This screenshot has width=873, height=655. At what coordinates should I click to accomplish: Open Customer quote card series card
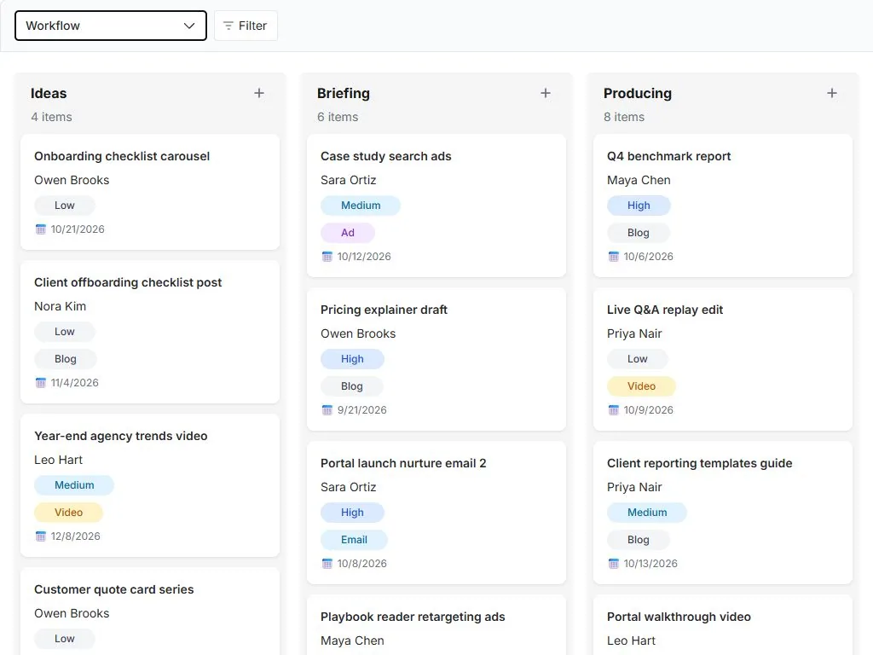coord(150,611)
